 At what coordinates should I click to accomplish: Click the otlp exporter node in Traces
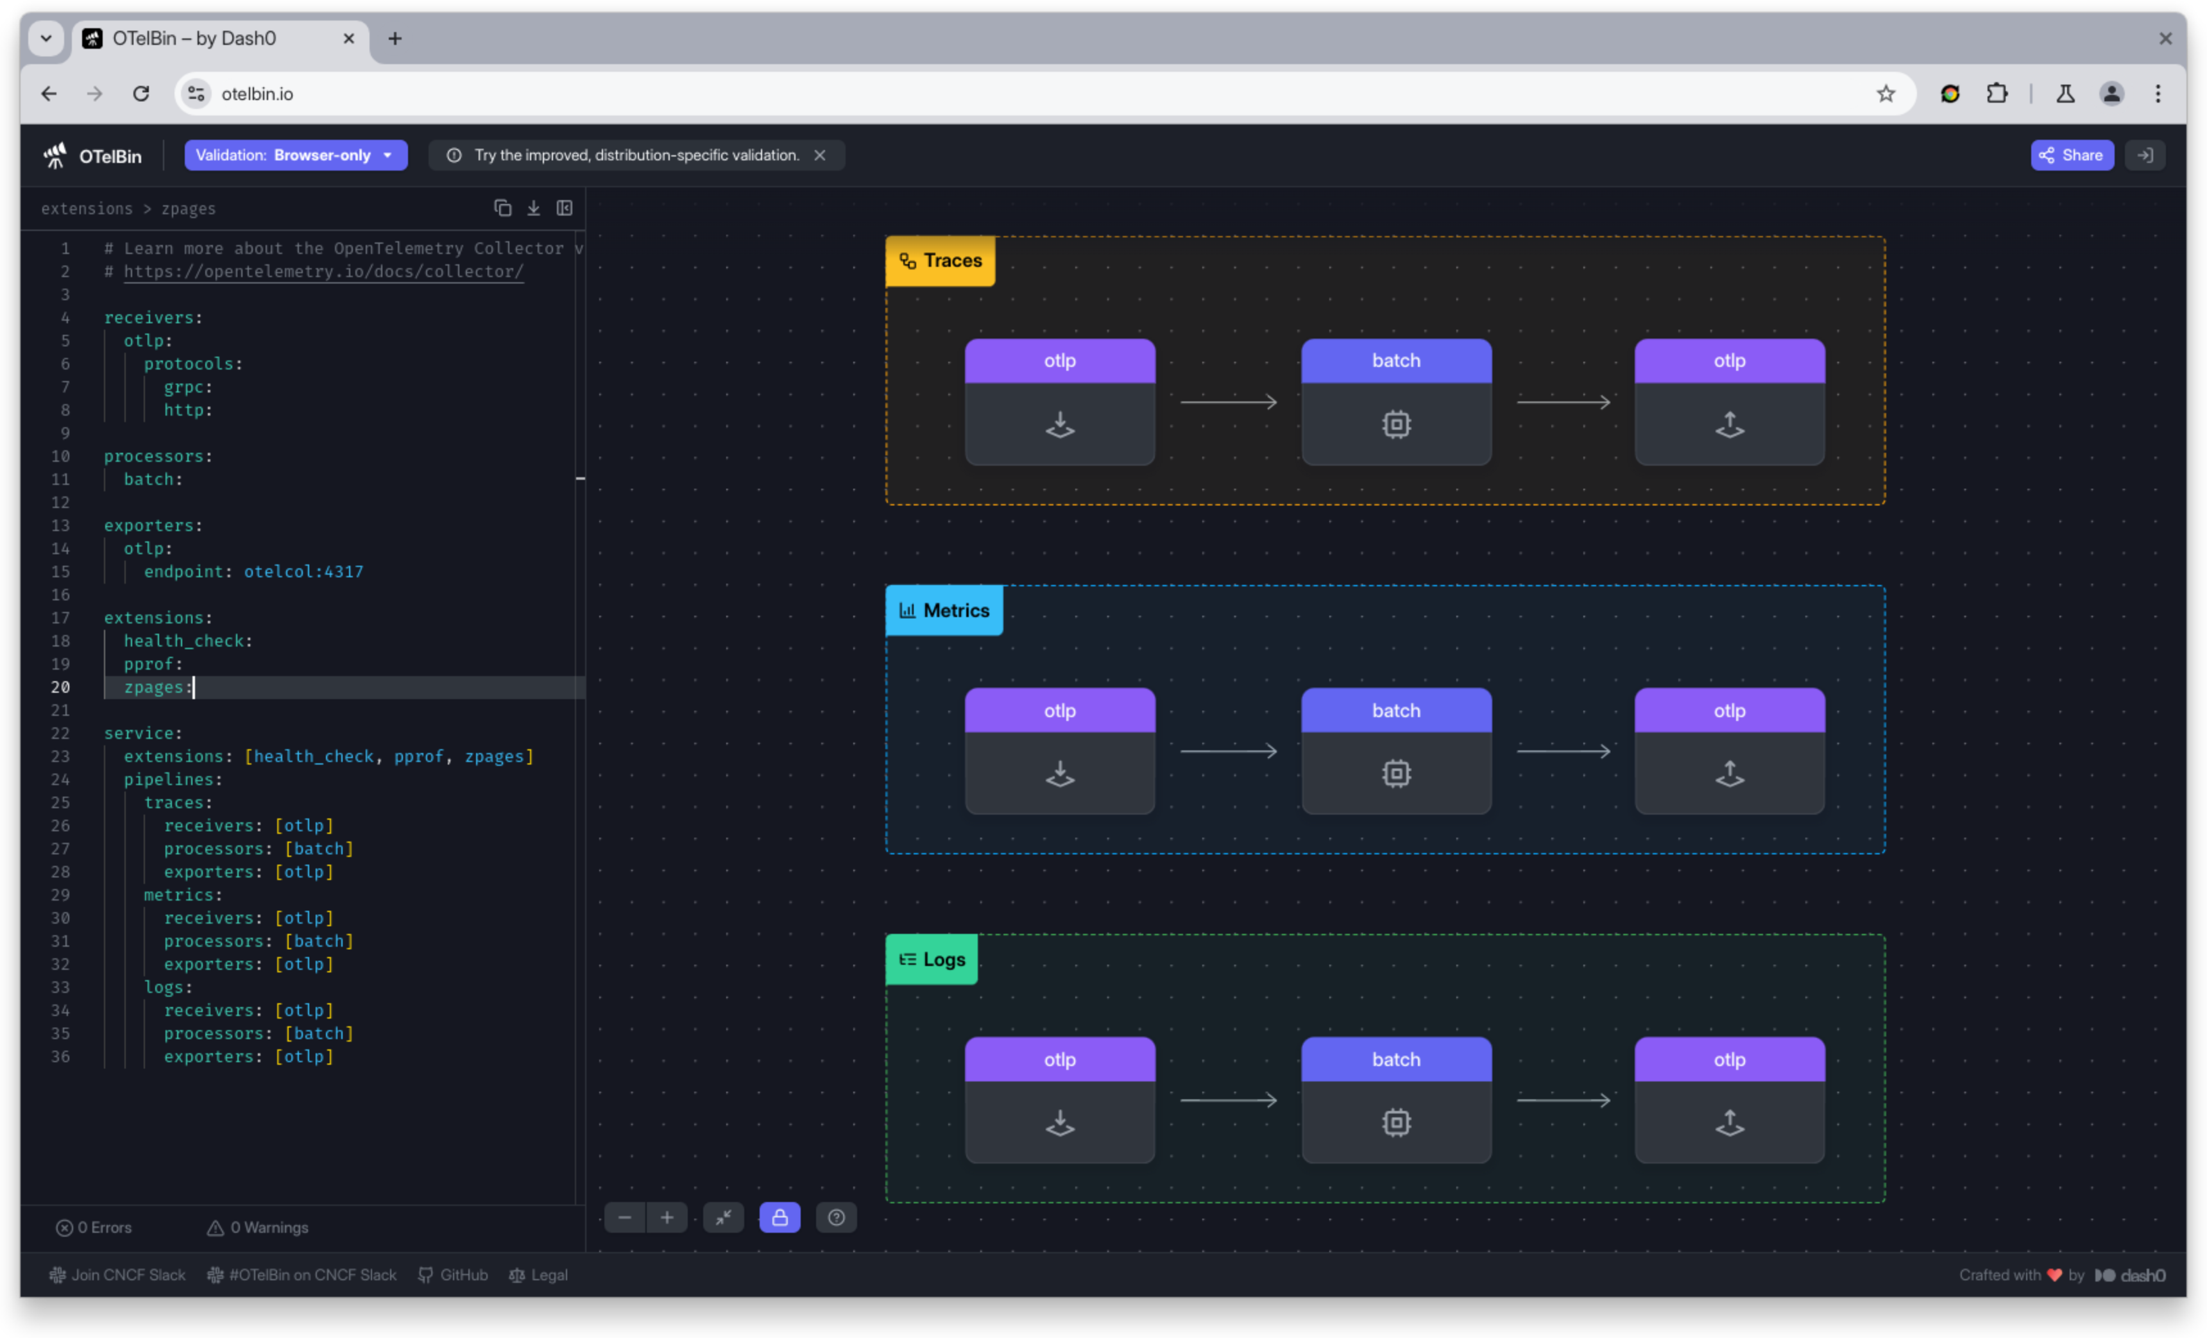click(x=1728, y=402)
